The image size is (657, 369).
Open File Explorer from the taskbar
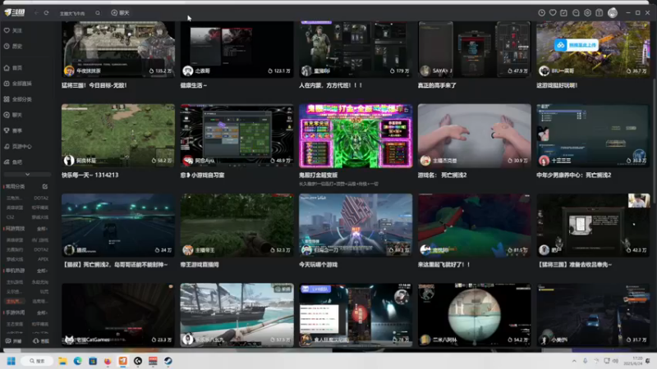coord(62,361)
